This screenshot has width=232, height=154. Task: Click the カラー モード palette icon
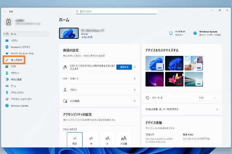click(x=148, y=98)
